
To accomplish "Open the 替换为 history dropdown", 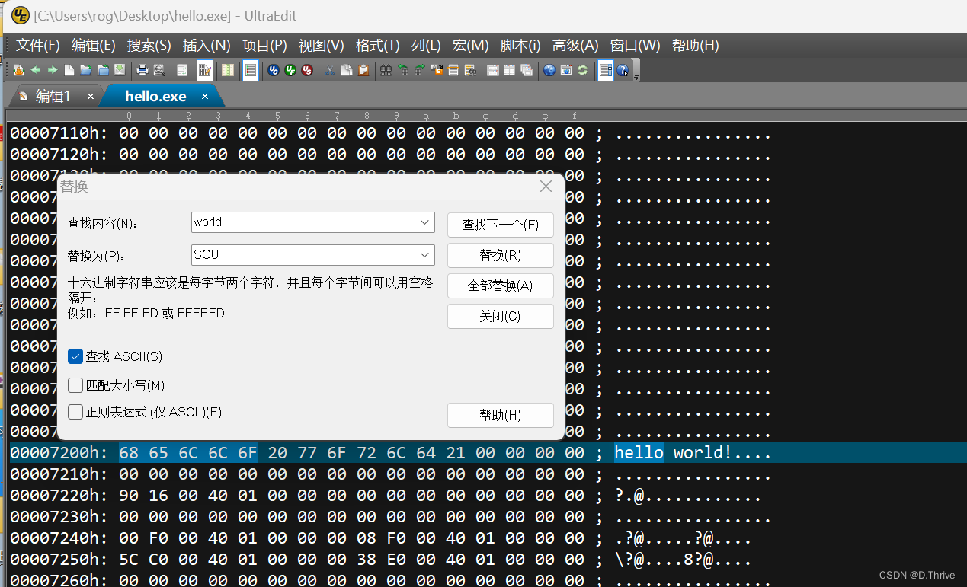I will pyautogui.click(x=426, y=254).
